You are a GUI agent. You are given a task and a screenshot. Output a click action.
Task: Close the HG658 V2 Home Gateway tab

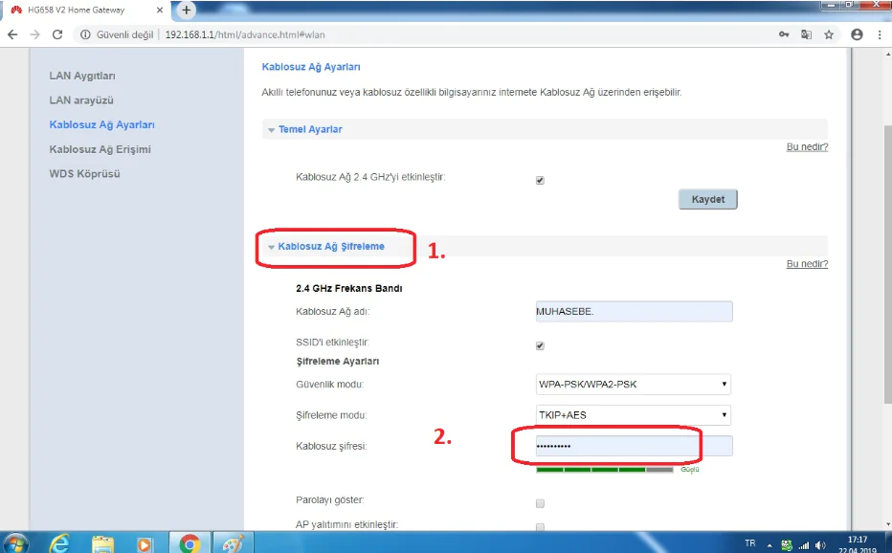coord(160,11)
